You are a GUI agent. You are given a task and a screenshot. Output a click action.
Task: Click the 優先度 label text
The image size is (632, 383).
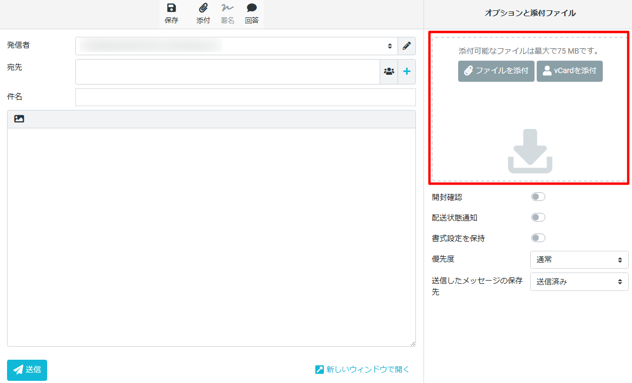(x=443, y=259)
